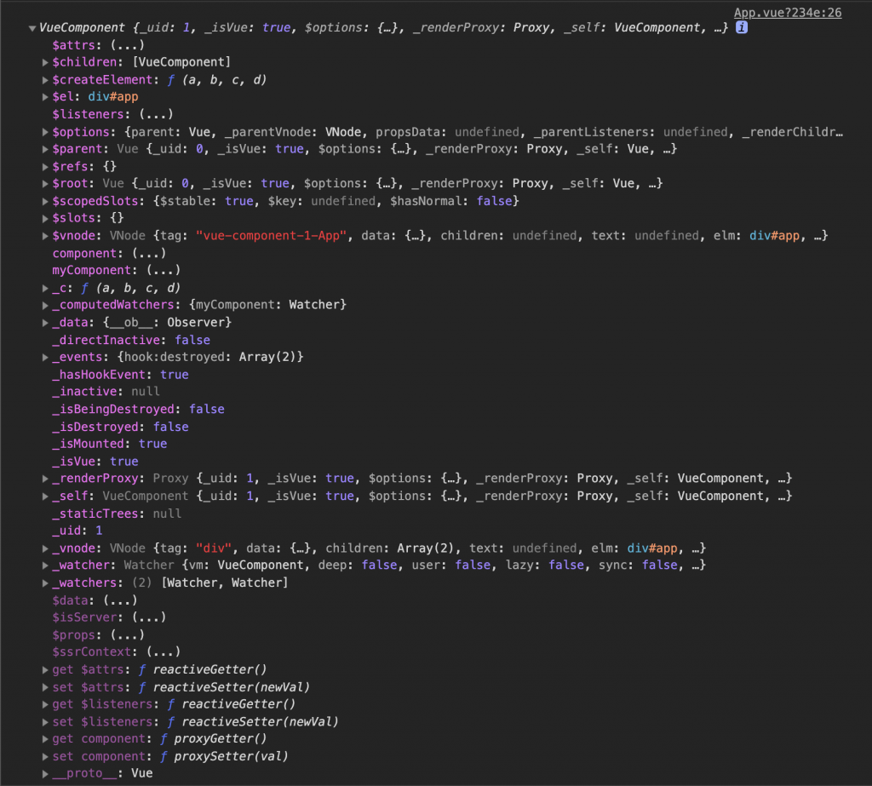The image size is (872, 786).
Task: Collapse the top-level VueComponent object
Action: click(32, 28)
